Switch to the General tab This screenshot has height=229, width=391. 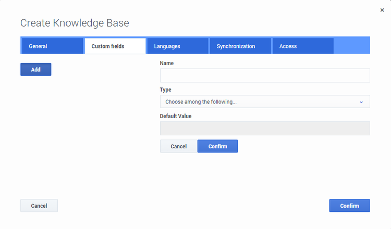pyautogui.click(x=53, y=46)
